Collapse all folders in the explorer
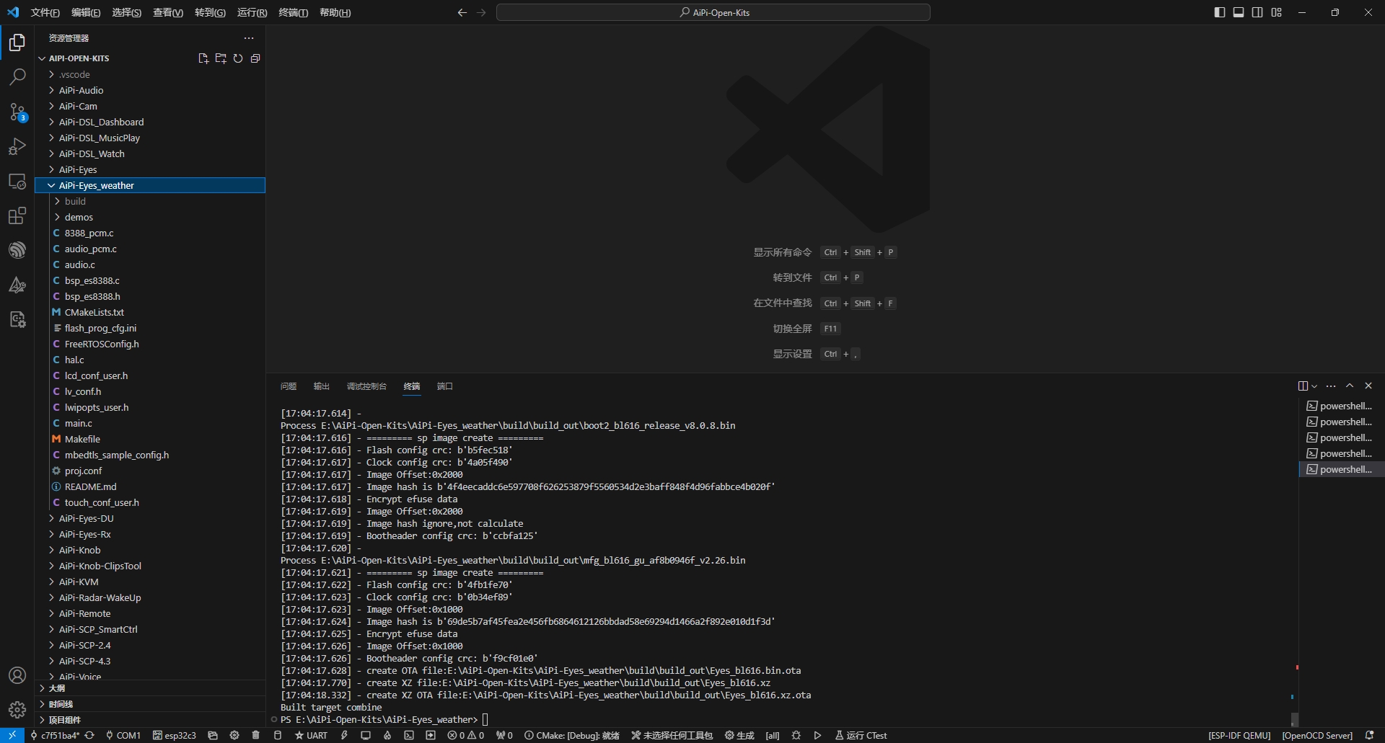 tap(255, 58)
